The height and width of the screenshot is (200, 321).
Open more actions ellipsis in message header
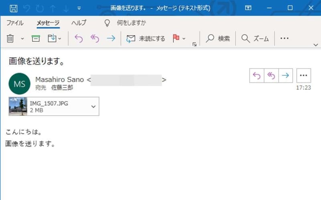tap(304, 75)
